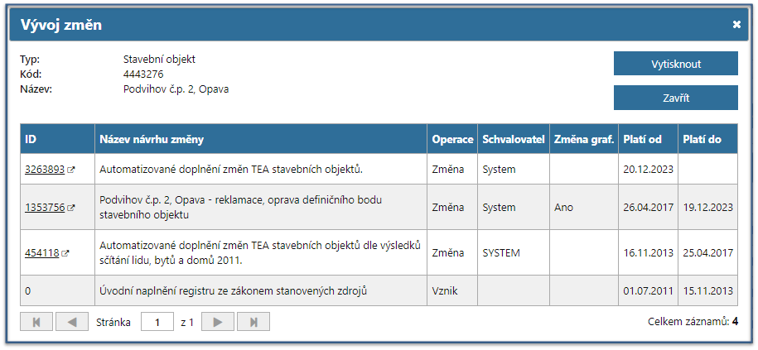Close the Vývoj změn dialog with X
Screen dimensions: 758x350
736,25
